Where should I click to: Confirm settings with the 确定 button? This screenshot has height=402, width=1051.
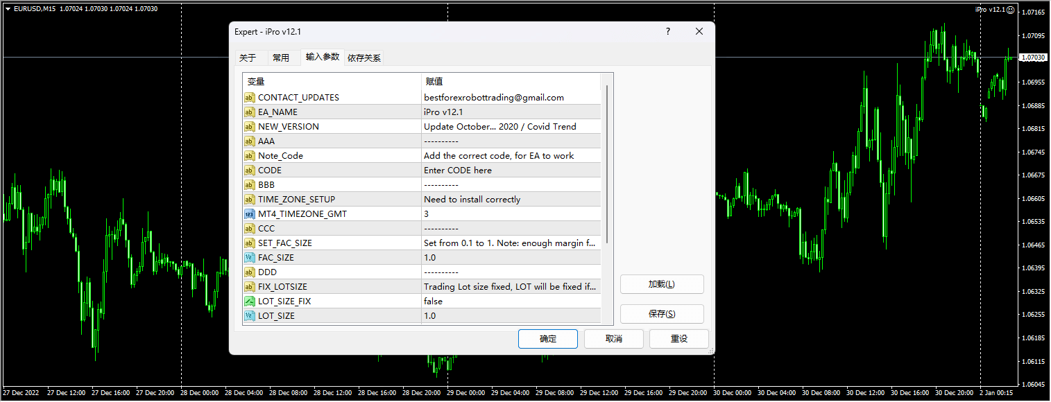pos(547,339)
